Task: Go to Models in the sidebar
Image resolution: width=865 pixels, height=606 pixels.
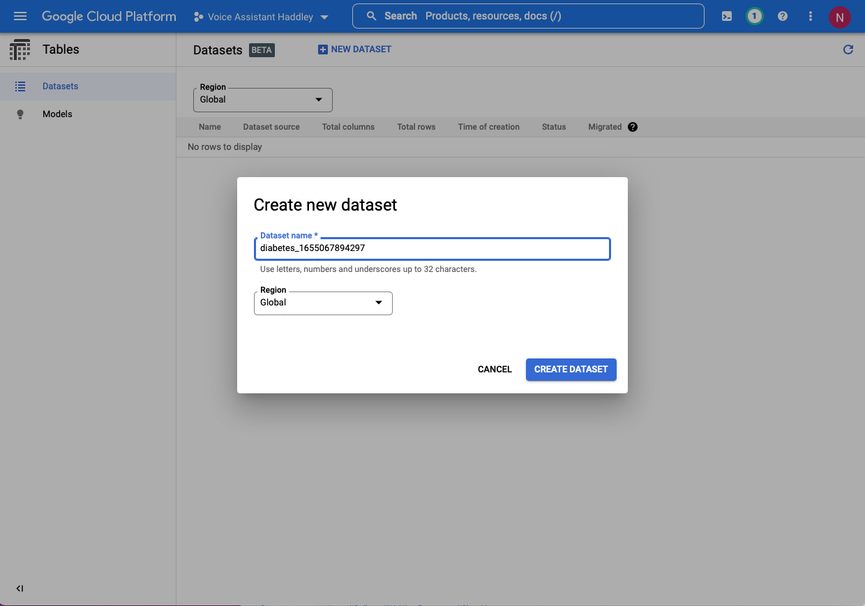Action: coord(57,114)
